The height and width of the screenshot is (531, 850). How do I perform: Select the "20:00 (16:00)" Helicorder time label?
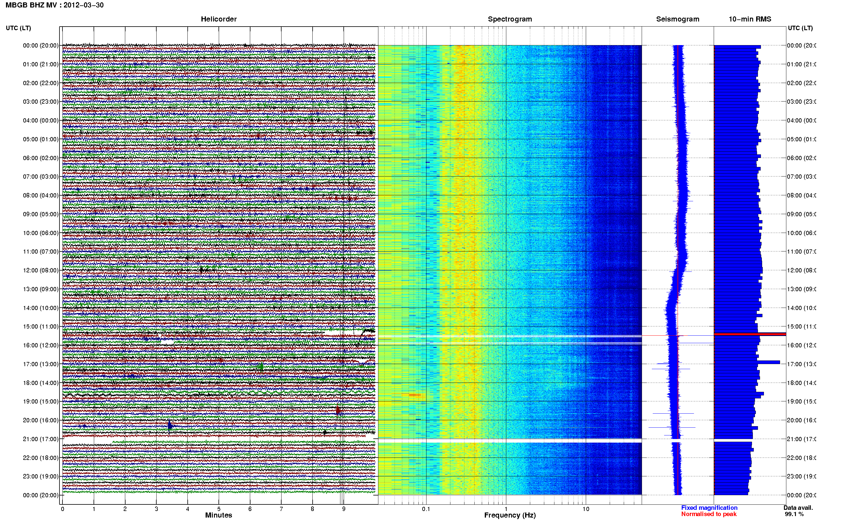(x=41, y=420)
